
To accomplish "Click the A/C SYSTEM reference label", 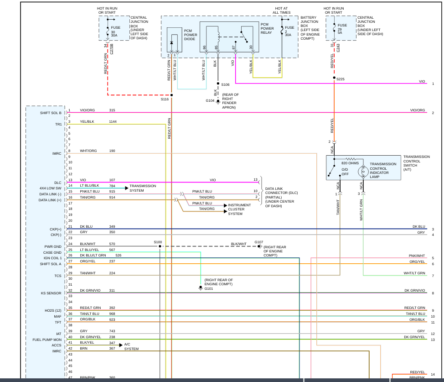I will pos(131,346).
